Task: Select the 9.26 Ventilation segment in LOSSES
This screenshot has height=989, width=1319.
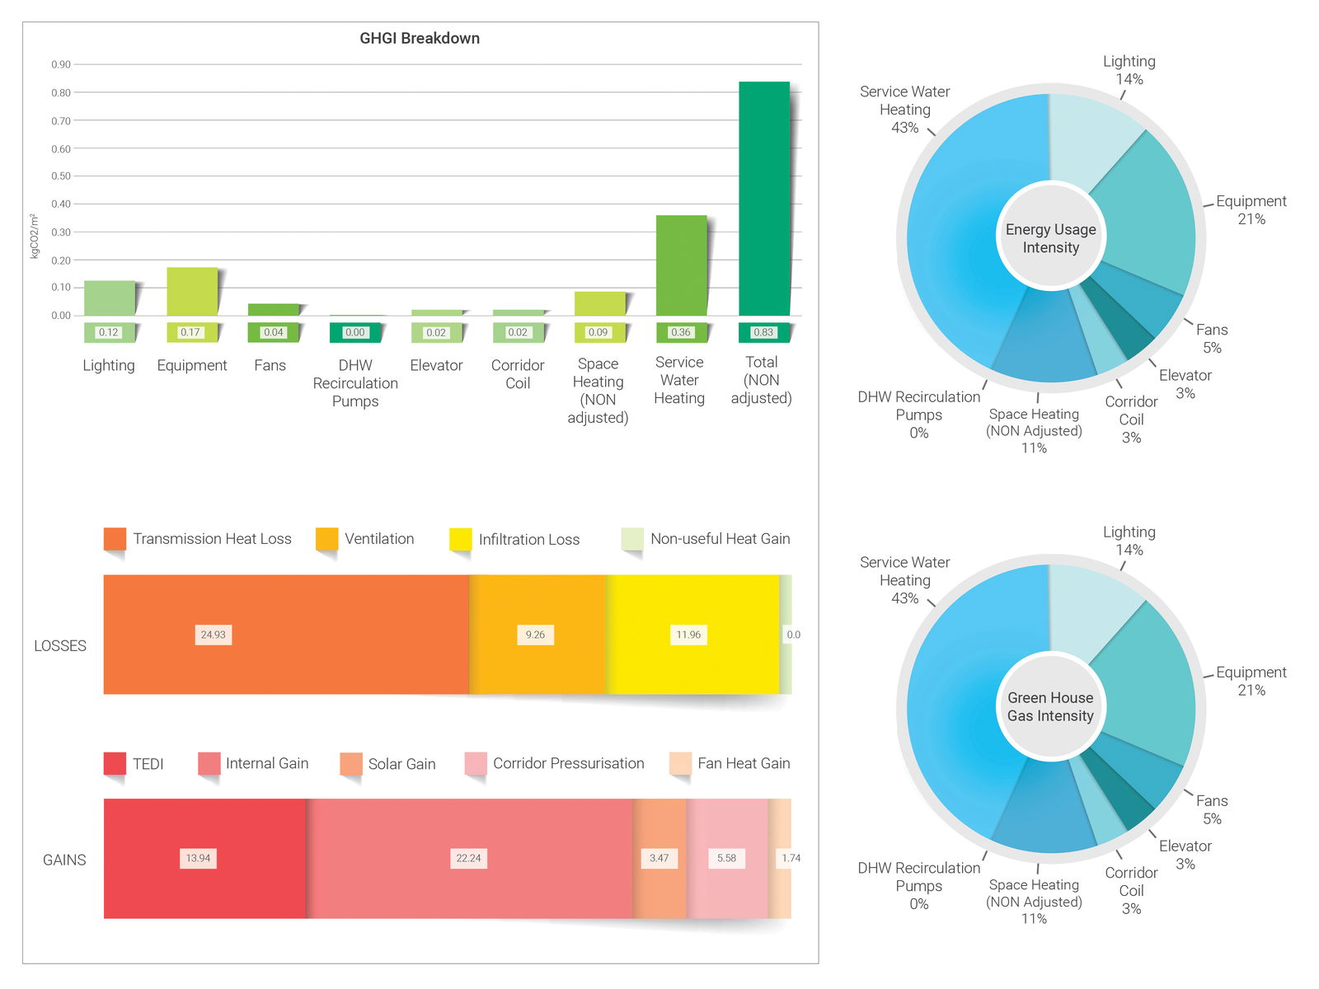Action: pyautogui.click(x=537, y=635)
